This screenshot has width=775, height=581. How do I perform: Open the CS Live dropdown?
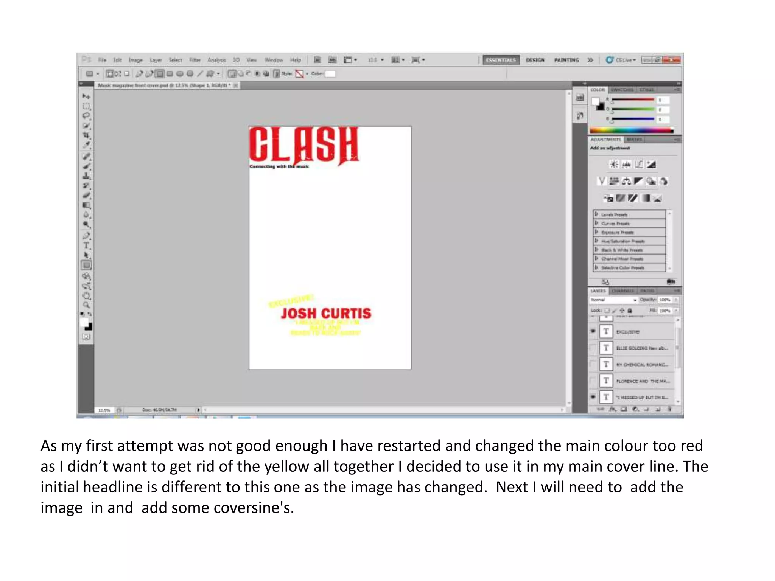point(621,60)
